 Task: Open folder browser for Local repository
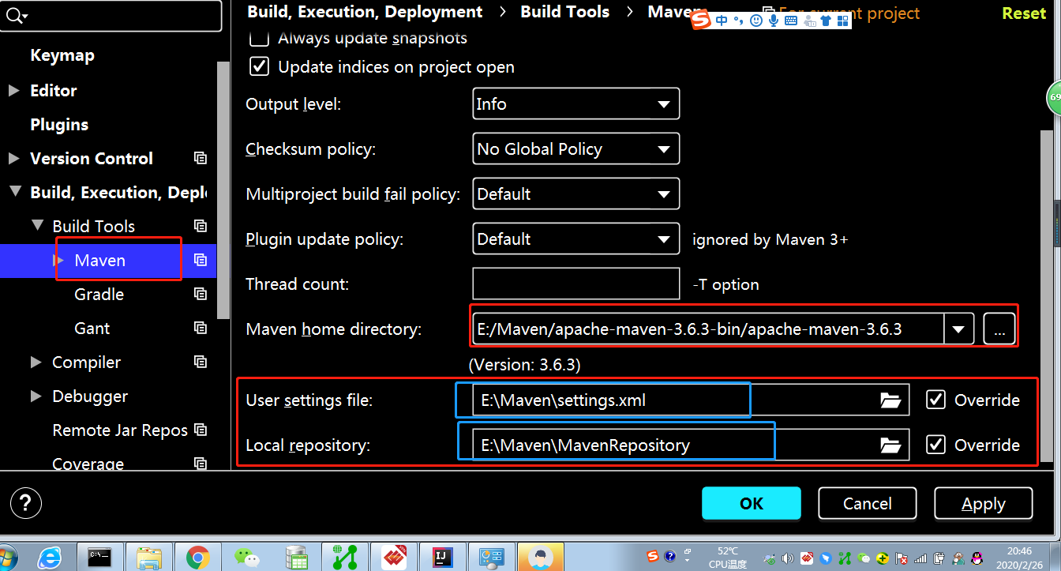pyautogui.click(x=890, y=445)
